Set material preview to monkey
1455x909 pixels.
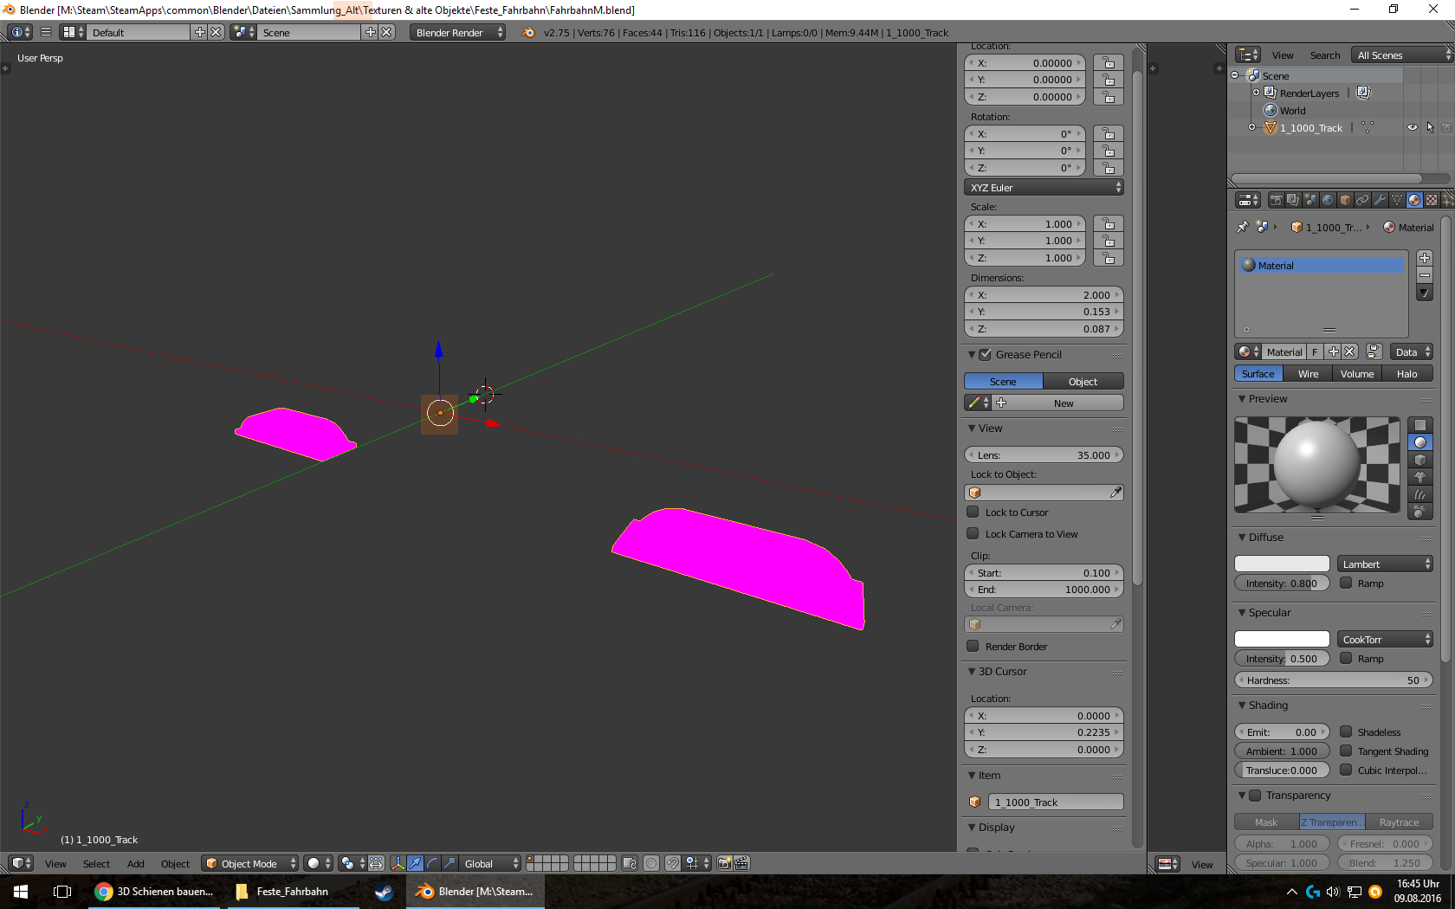(x=1420, y=477)
